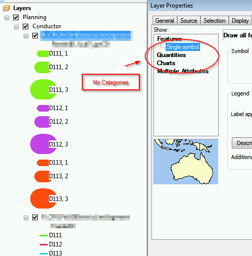Collapse the highlighted blurred layer
The image size is (252, 256).
pyautogui.click(x=26, y=36)
